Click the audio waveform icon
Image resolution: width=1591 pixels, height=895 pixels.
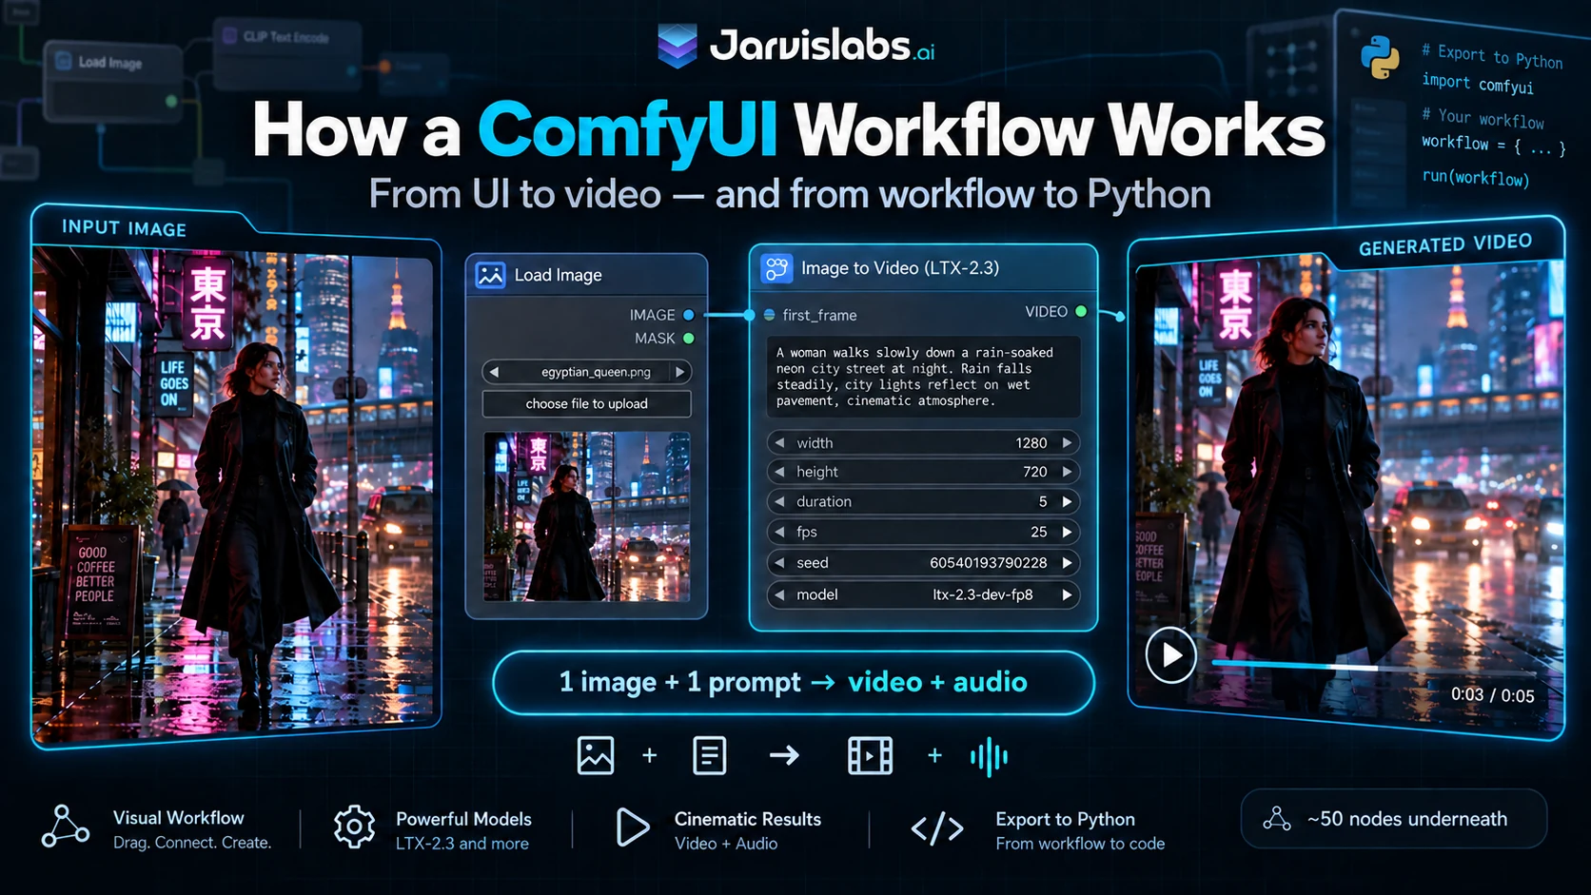click(989, 756)
